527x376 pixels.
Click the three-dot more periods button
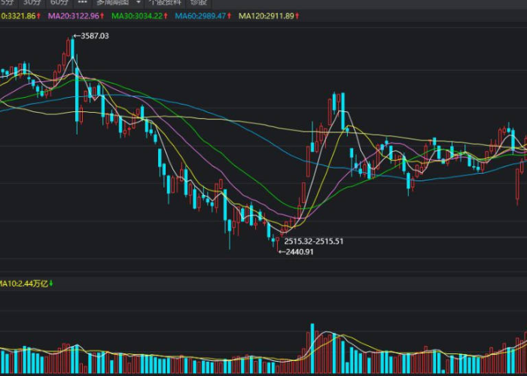point(82,2)
